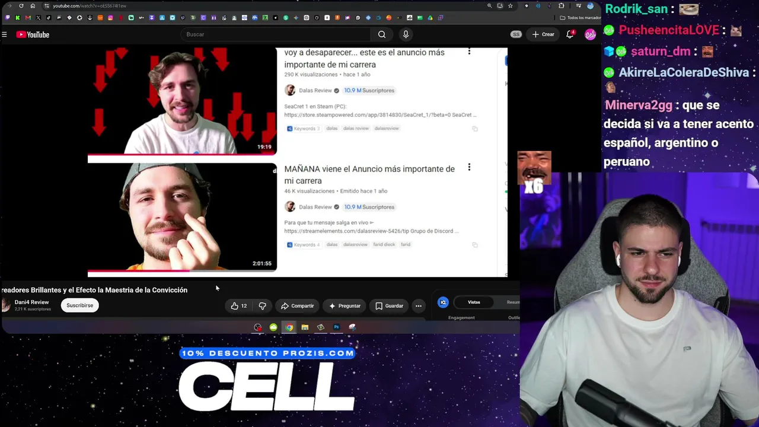Expand the 'Keywords 3' tag list

pos(304,129)
